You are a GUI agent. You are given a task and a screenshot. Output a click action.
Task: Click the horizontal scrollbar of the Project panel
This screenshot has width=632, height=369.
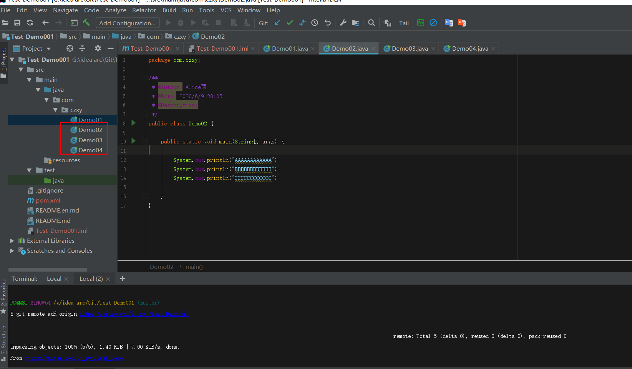(x=48, y=270)
